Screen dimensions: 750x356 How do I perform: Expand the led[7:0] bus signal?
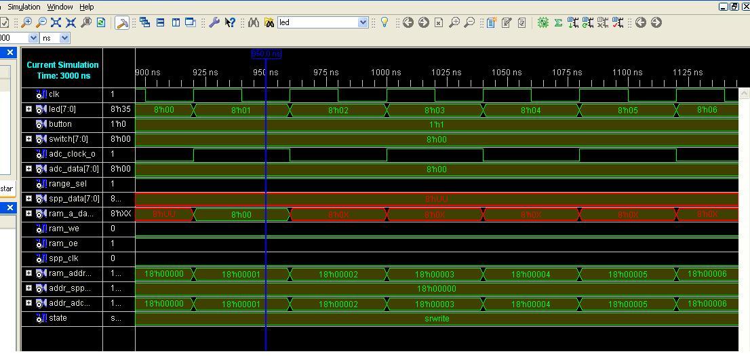[28, 109]
